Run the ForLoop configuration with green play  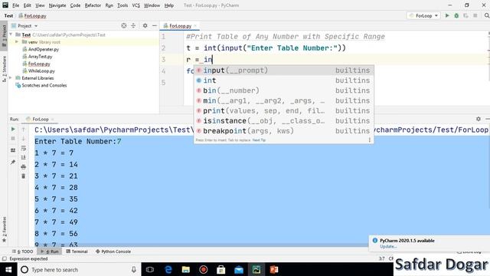[x=447, y=15]
